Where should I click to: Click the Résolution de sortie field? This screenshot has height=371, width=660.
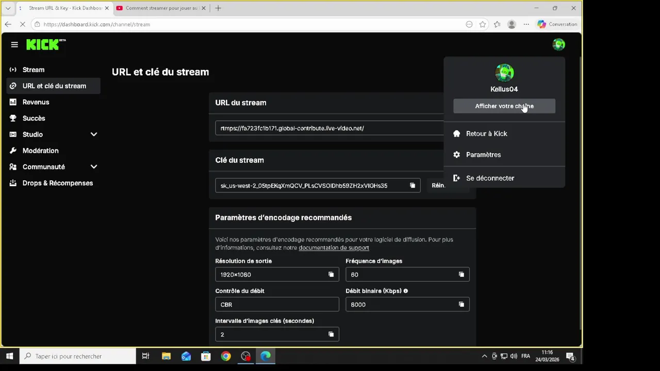click(277, 275)
